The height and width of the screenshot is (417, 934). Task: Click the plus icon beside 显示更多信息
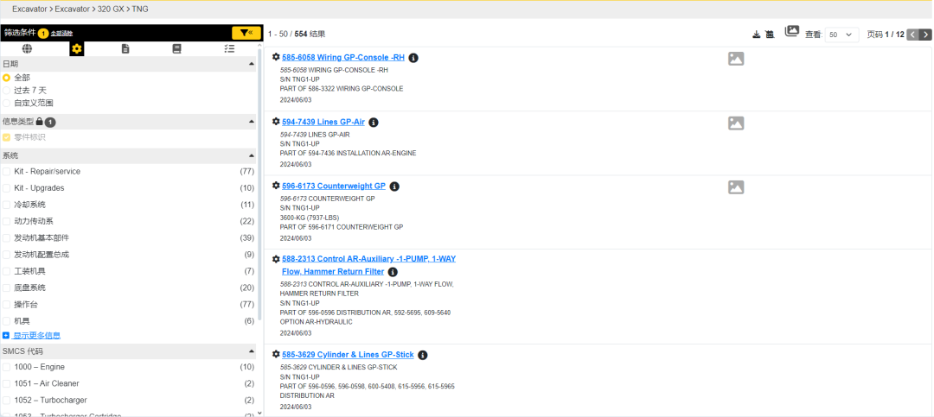pos(6,336)
